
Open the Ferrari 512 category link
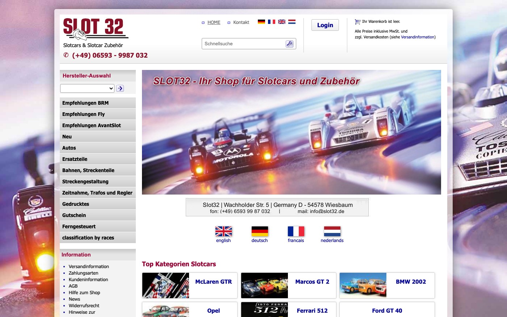pyautogui.click(x=312, y=311)
